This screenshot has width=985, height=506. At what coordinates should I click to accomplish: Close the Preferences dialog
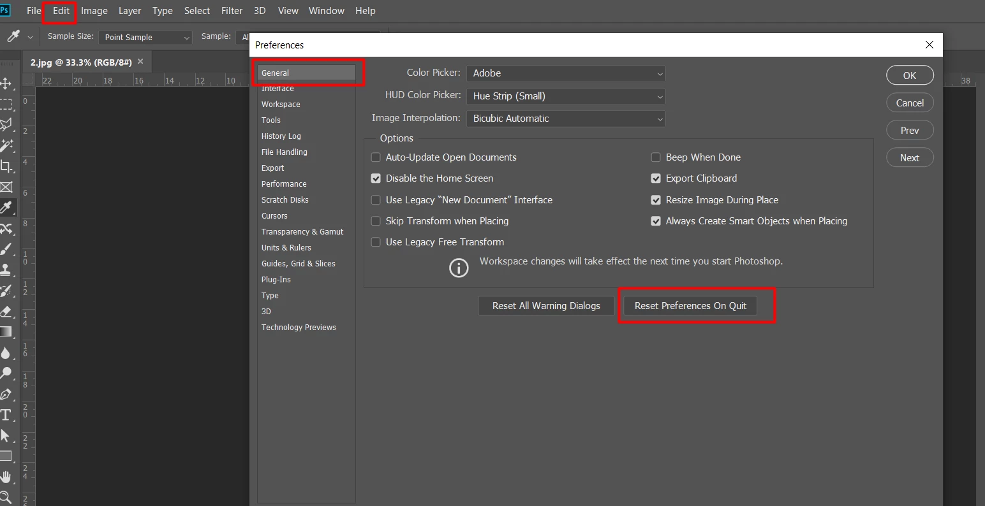[929, 45]
